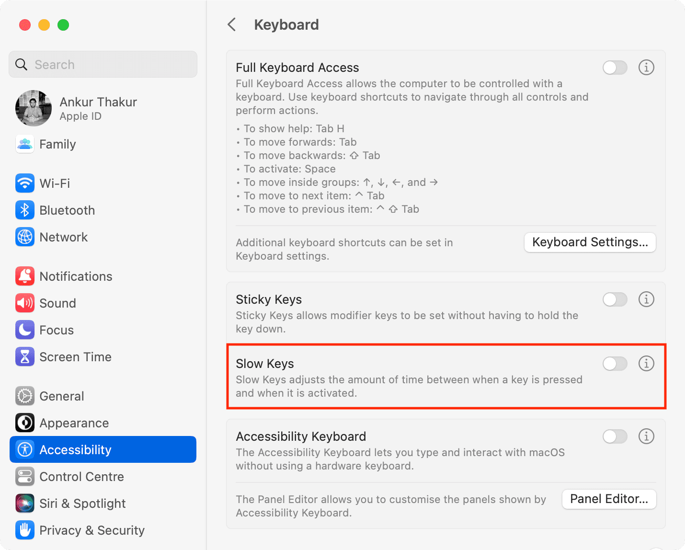Open Focus moon icon
This screenshot has height=550, width=685.
click(25, 330)
